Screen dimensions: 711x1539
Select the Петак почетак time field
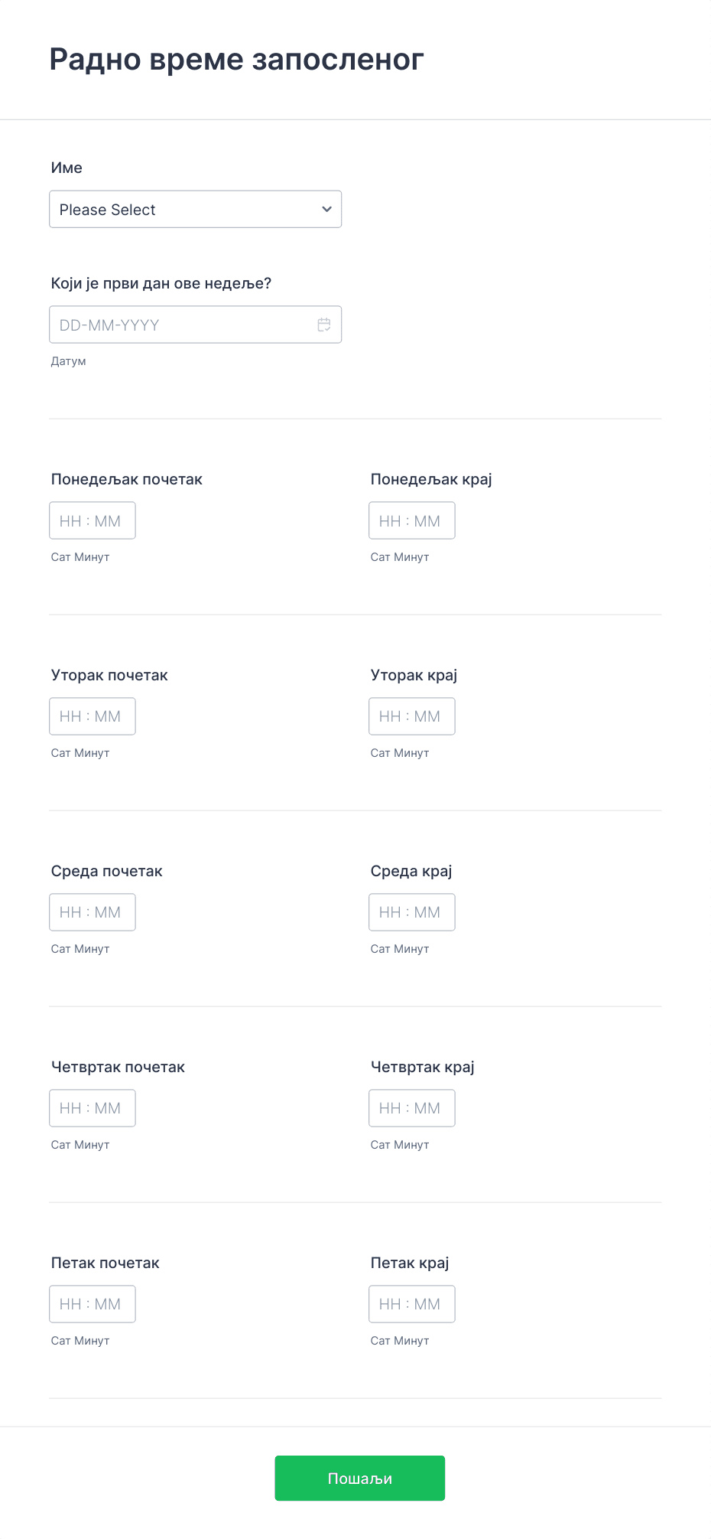tap(93, 1304)
